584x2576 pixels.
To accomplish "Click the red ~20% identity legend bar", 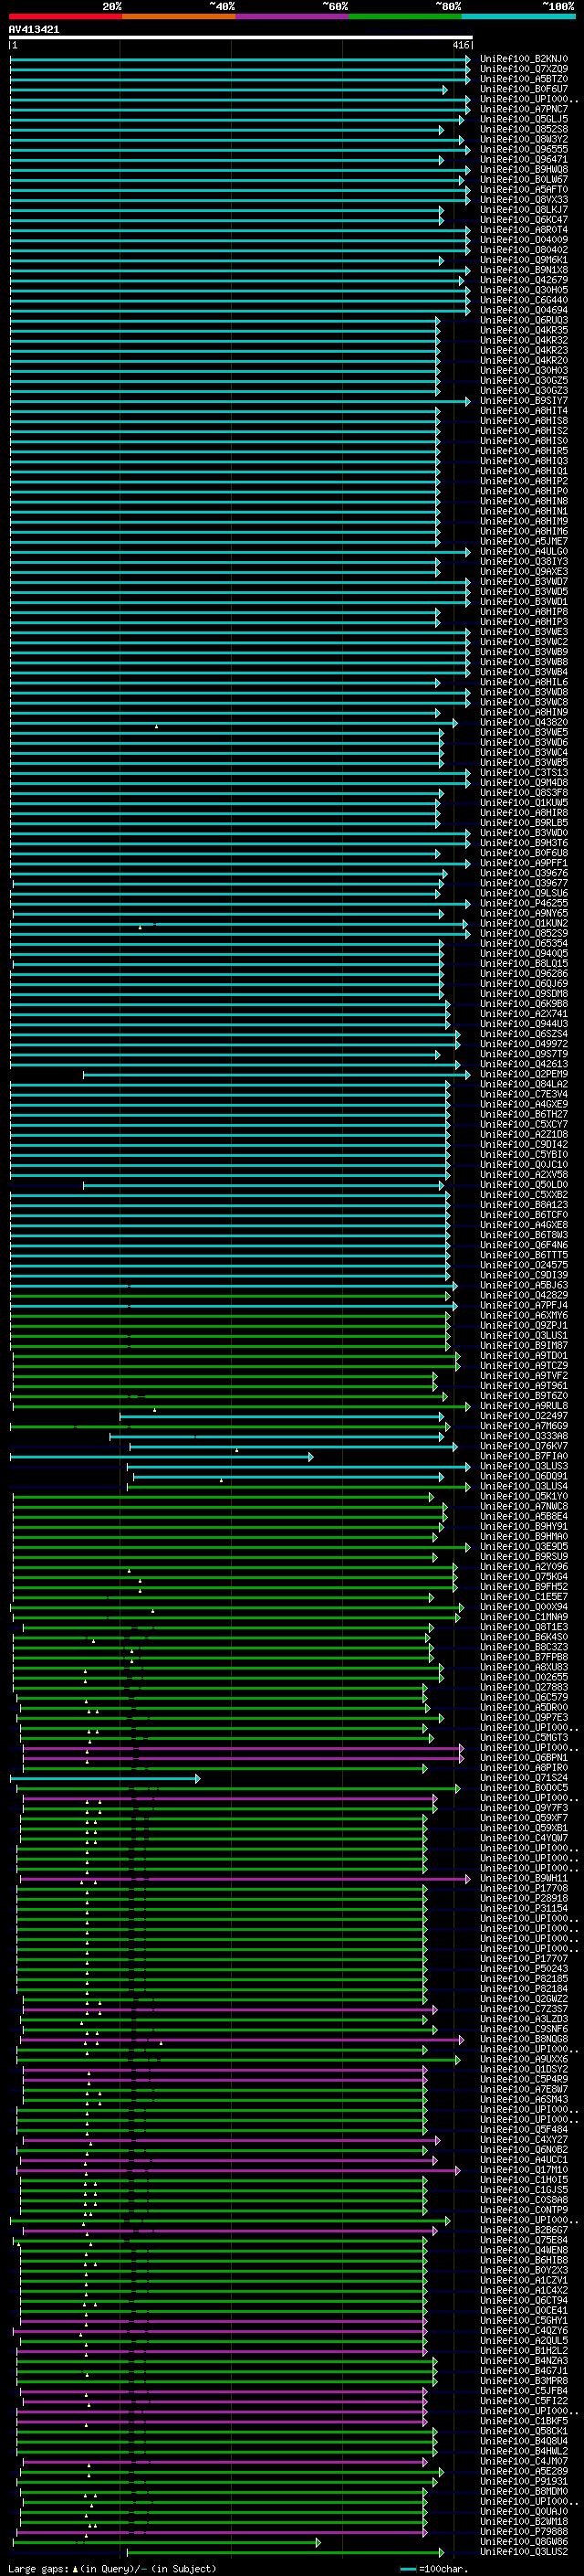I will click(x=65, y=16).
